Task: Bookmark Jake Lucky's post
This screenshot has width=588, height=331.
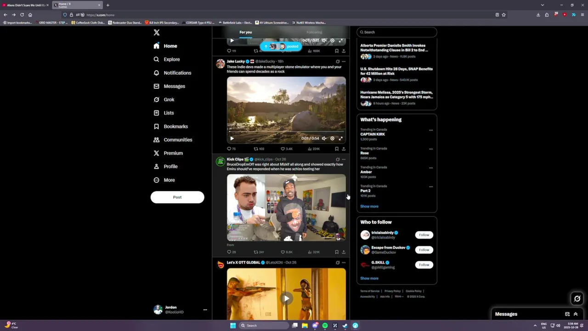Action: click(x=337, y=149)
